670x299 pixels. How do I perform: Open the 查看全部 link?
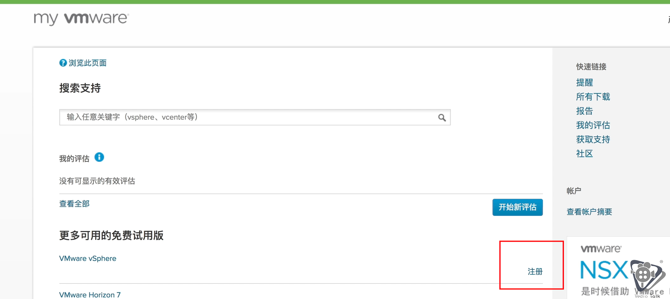tap(74, 204)
